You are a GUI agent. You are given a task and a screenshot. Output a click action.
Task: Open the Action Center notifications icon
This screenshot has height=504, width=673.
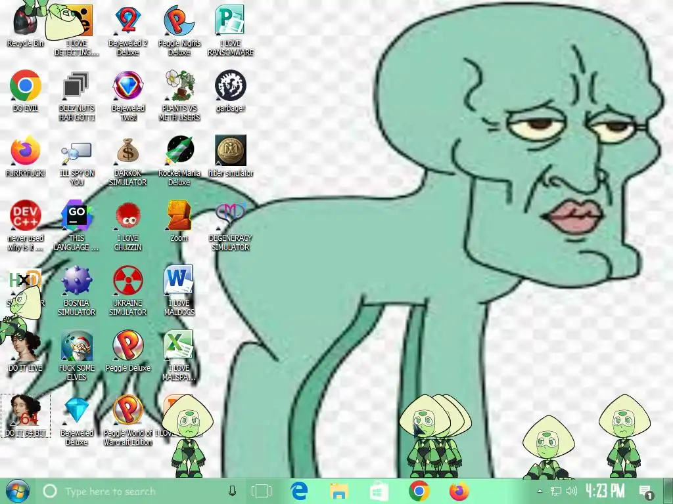(646, 492)
